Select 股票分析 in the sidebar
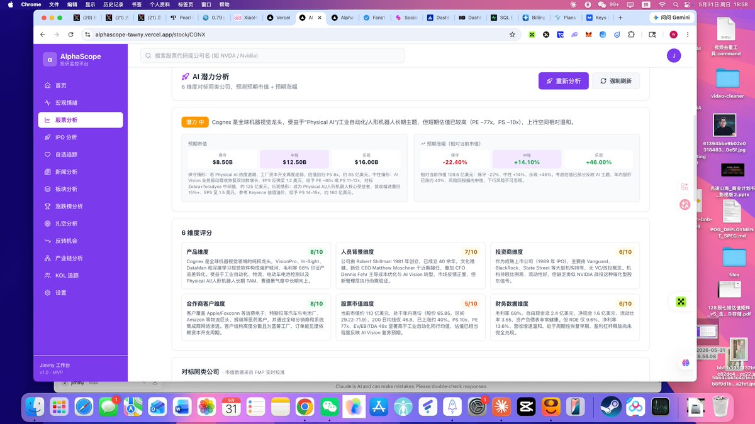This screenshot has height=424, width=755. point(80,120)
